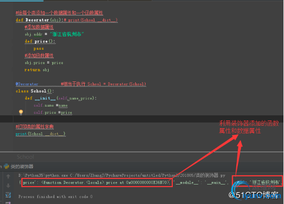The height and width of the screenshot is (204, 284).
Task: Toggle soft-wrap icon in run console
Action: 8,195
